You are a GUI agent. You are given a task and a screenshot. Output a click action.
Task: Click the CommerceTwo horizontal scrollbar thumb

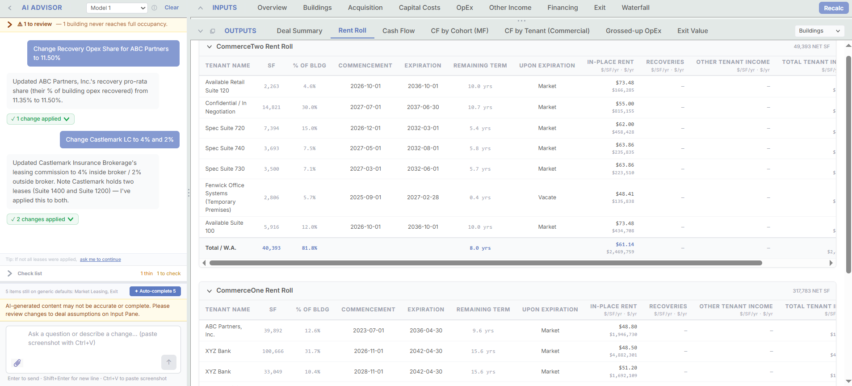486,263
